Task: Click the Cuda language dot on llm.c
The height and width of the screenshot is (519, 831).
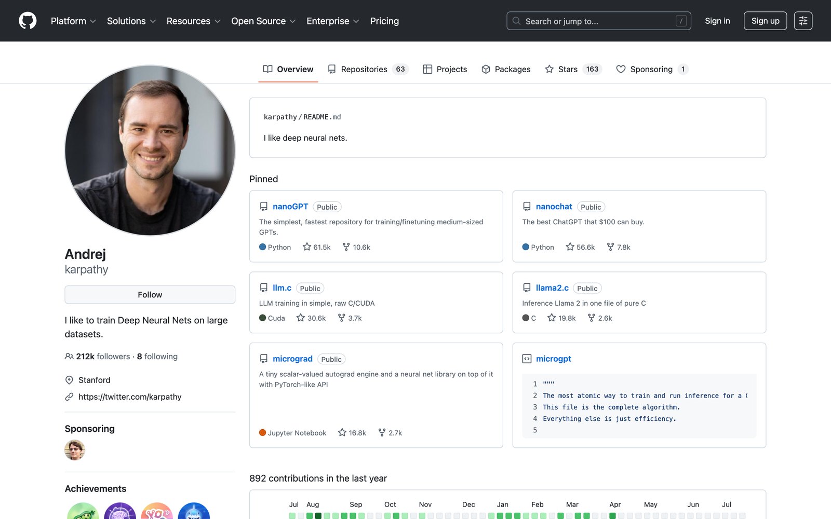Action: 263,318
